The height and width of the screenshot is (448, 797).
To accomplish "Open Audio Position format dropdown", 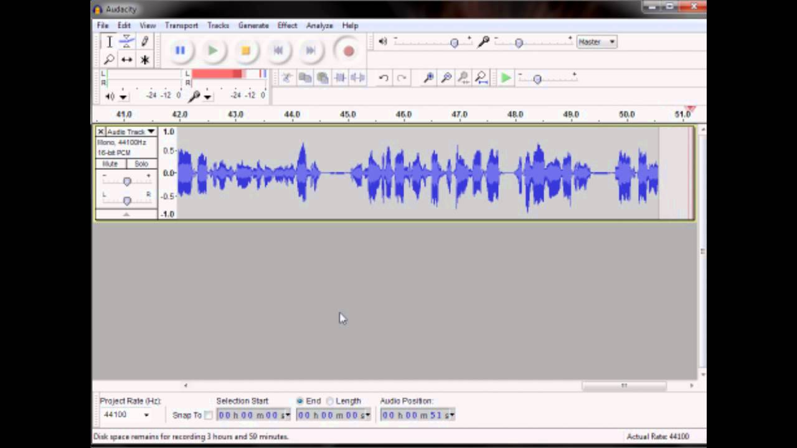I will 451,415.
